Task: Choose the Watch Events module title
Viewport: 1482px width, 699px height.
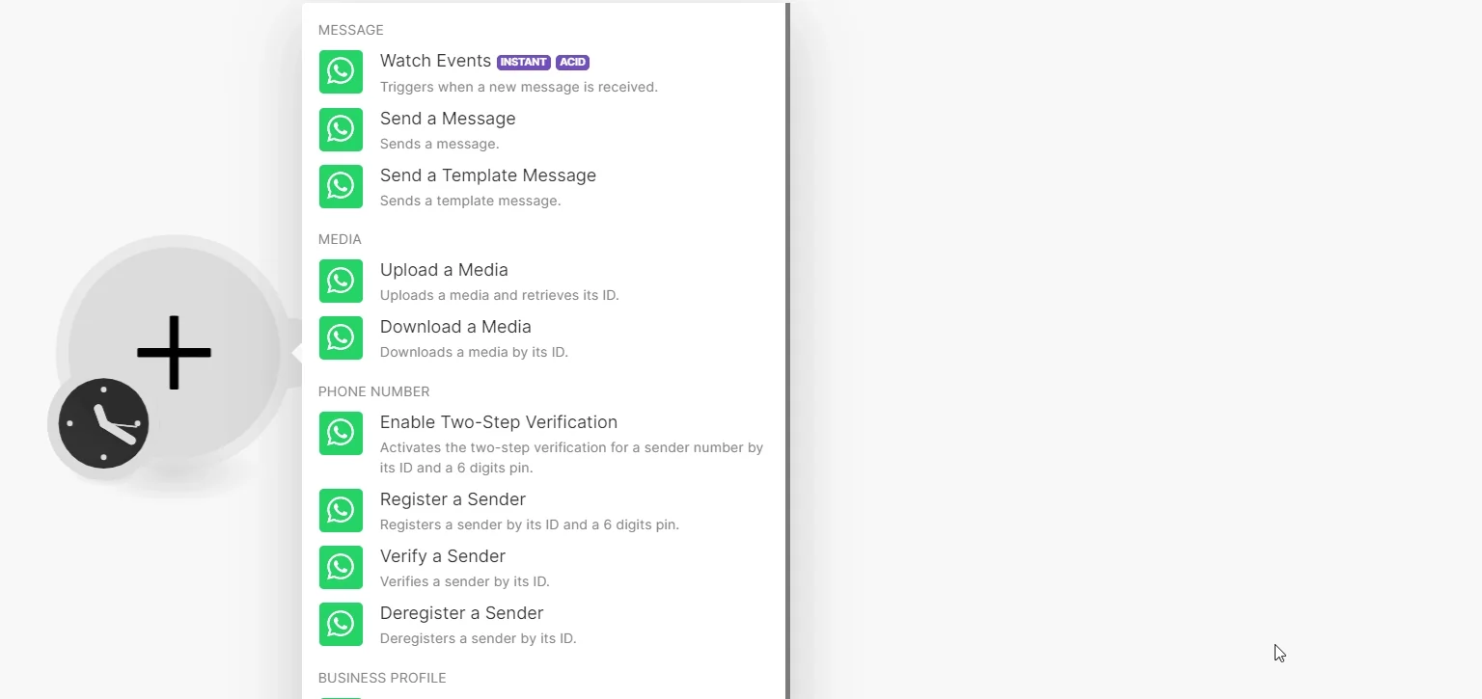Action: pyautogui.click(x=435, y=61)
